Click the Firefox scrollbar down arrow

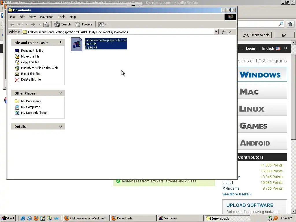coord(294,212)
